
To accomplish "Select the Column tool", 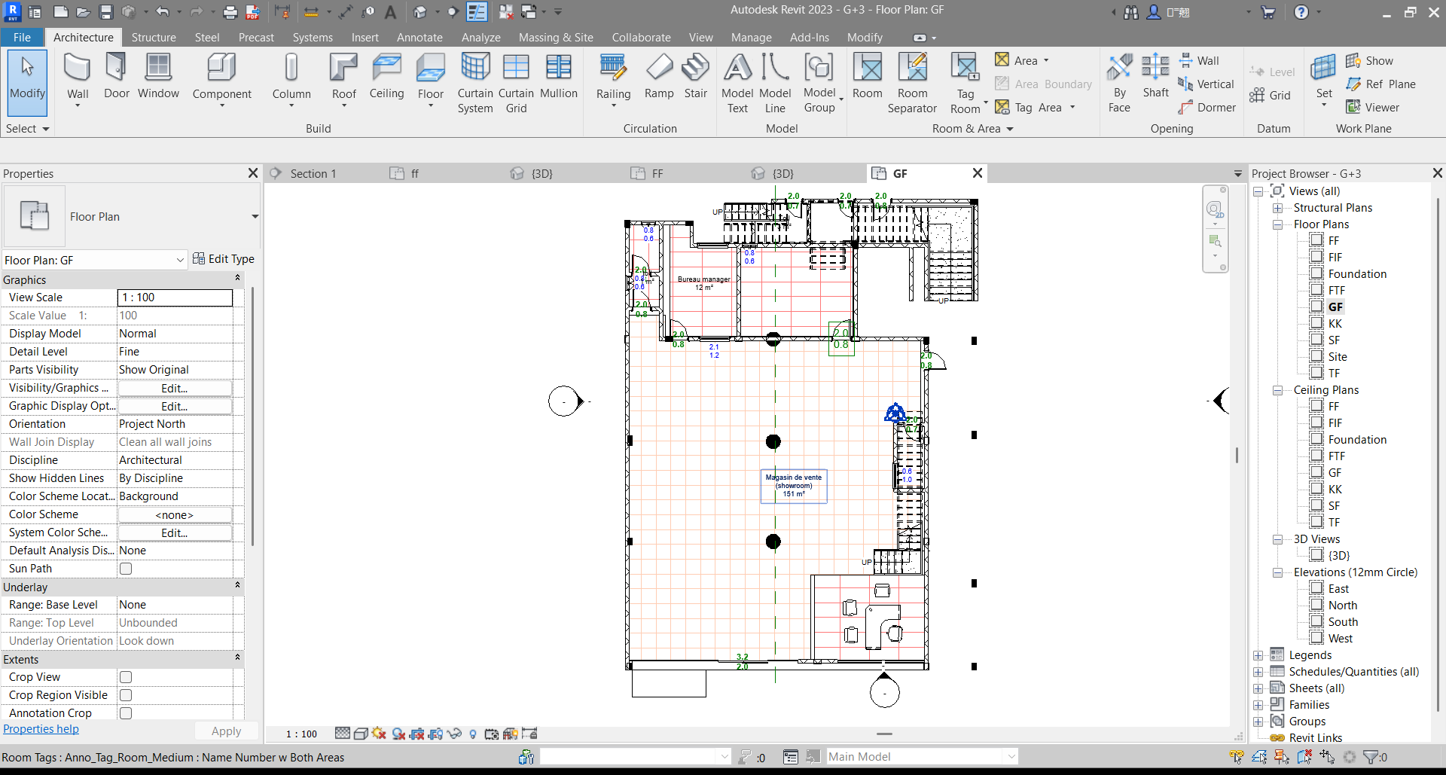I will click(x=291, y=81).
